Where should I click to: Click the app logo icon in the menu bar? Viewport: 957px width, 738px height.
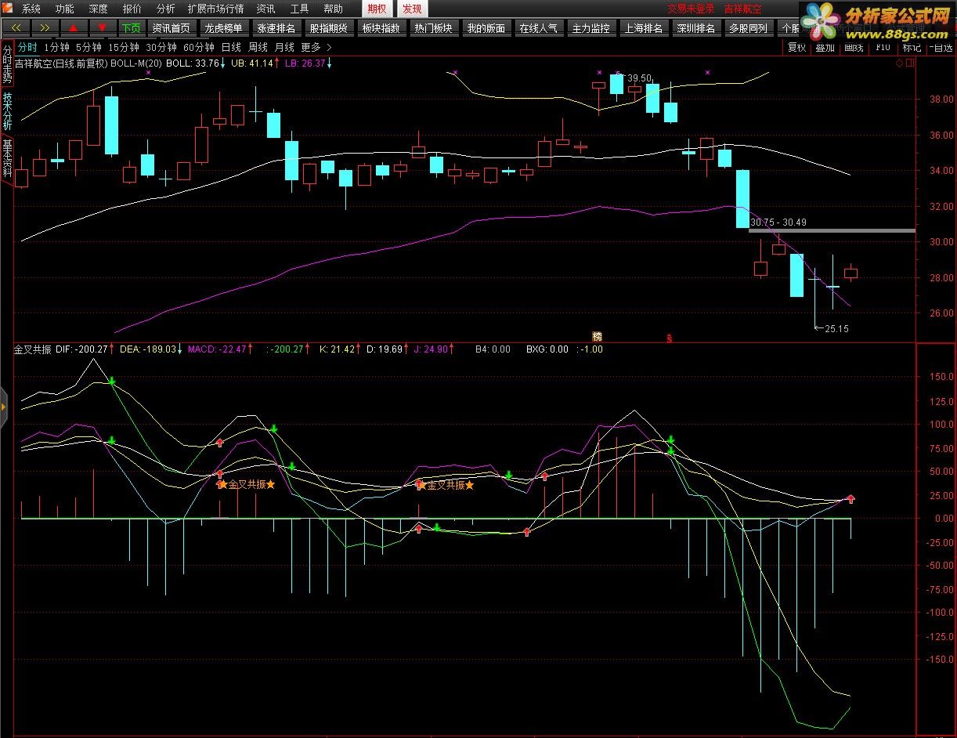[x=9, y=9]
